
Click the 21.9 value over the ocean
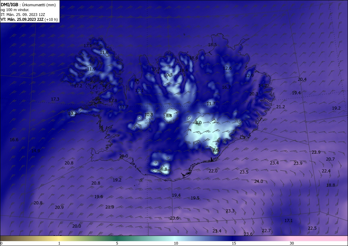[x=110, y=207]
